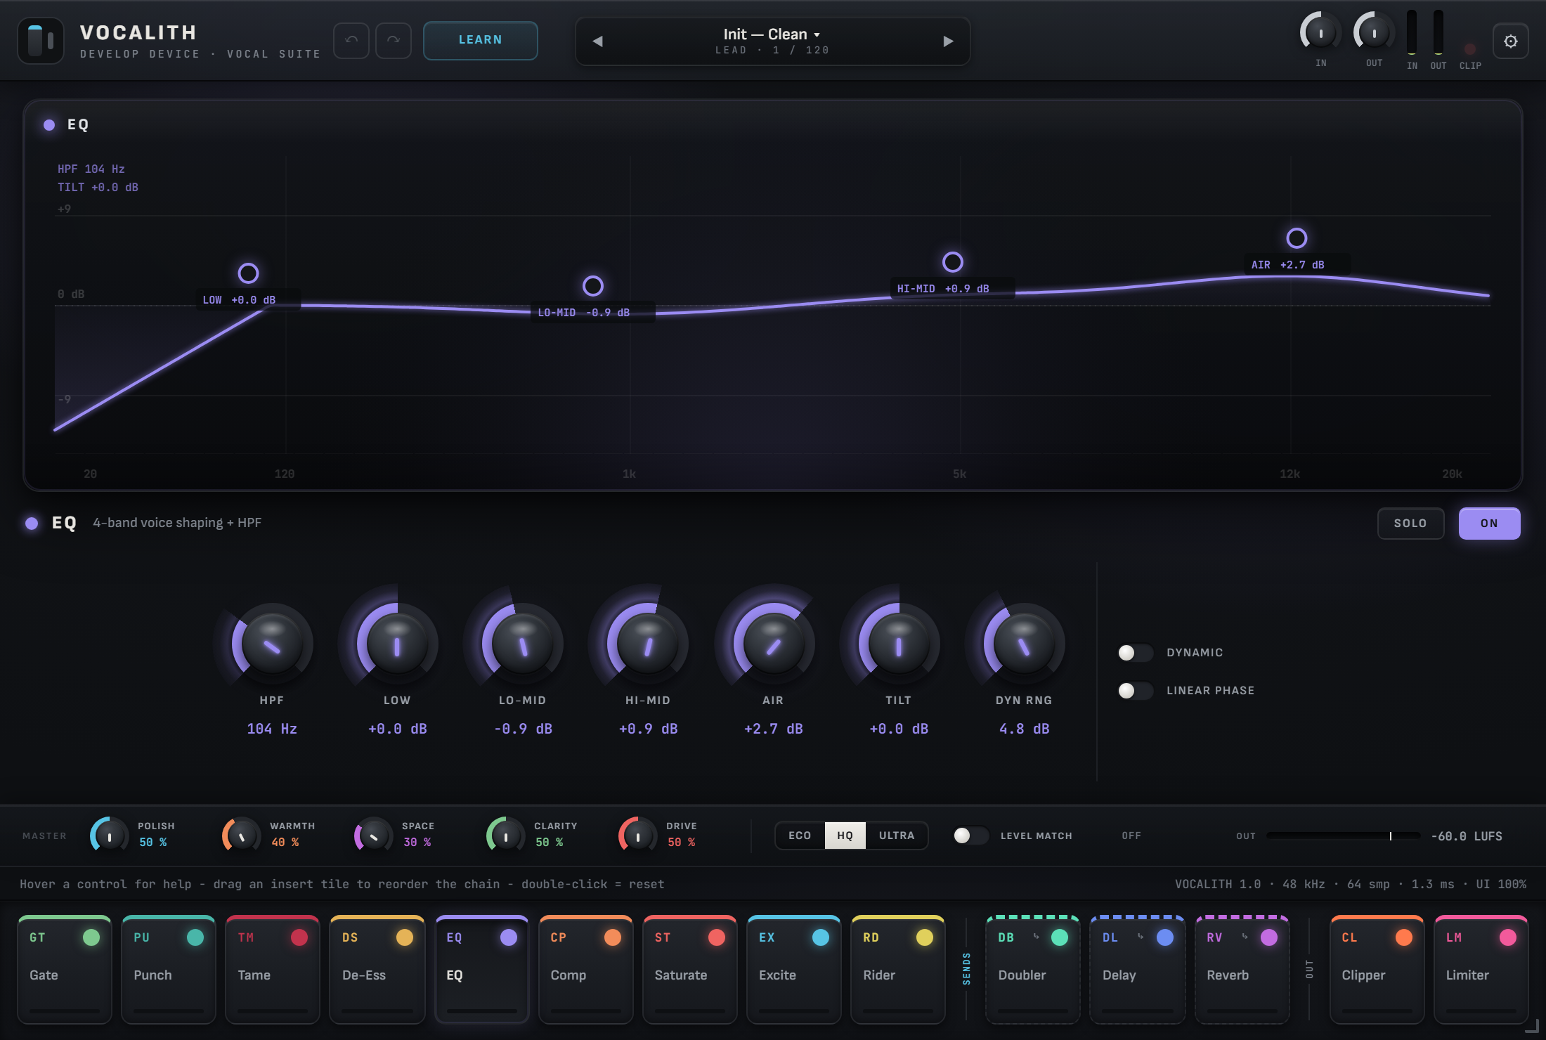Image resolution: width=1546 pixels, height=1040 pixels.
Task: Toggle the Limiter tile power dot
Action: coord(1508,937)
